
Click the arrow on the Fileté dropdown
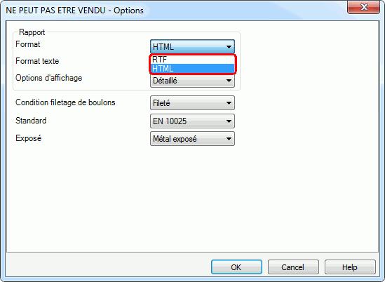tap(229, 103)
